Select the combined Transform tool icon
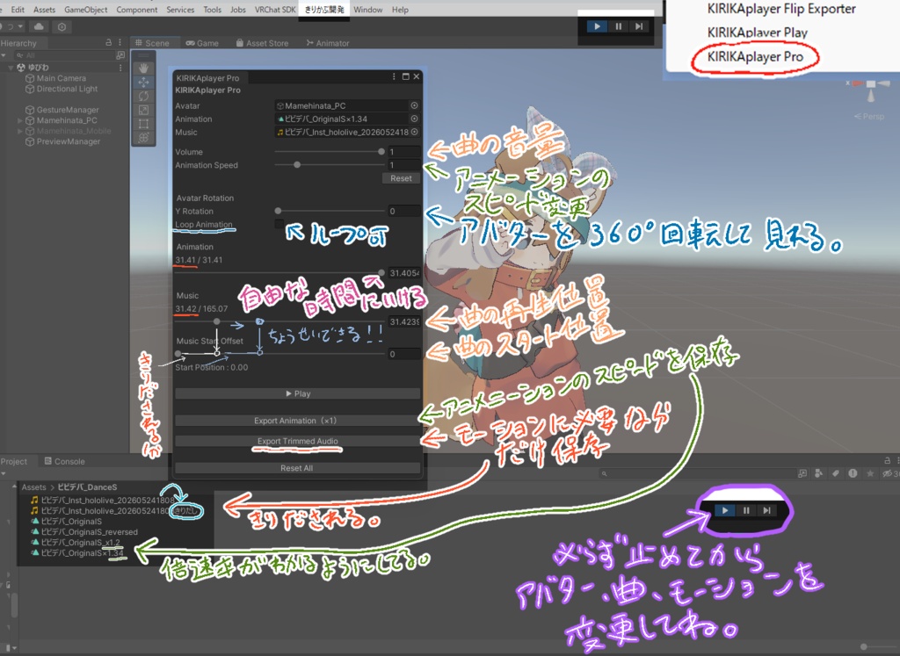Viewport: 900px width, 656px height. pos(143,138)
